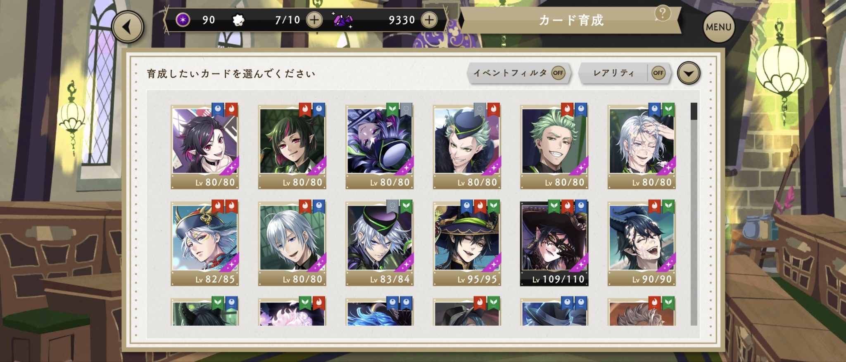Select the Lv 82/85 card with blue hat

(x=205, y=244)
